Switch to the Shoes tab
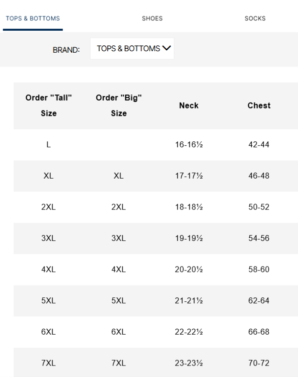298x377 pixels. coord(152,19)
